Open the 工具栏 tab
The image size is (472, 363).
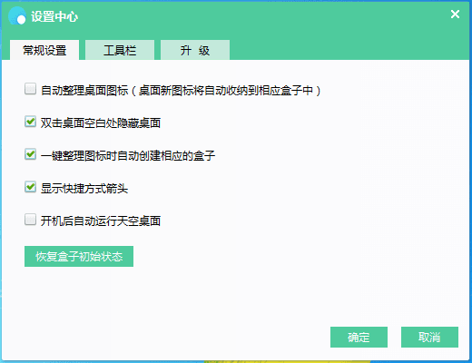tap(120, 50)
